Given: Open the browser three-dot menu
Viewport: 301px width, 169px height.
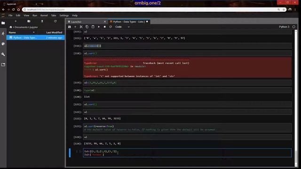Looking at the screenshot, I should [x=295, y=9].
